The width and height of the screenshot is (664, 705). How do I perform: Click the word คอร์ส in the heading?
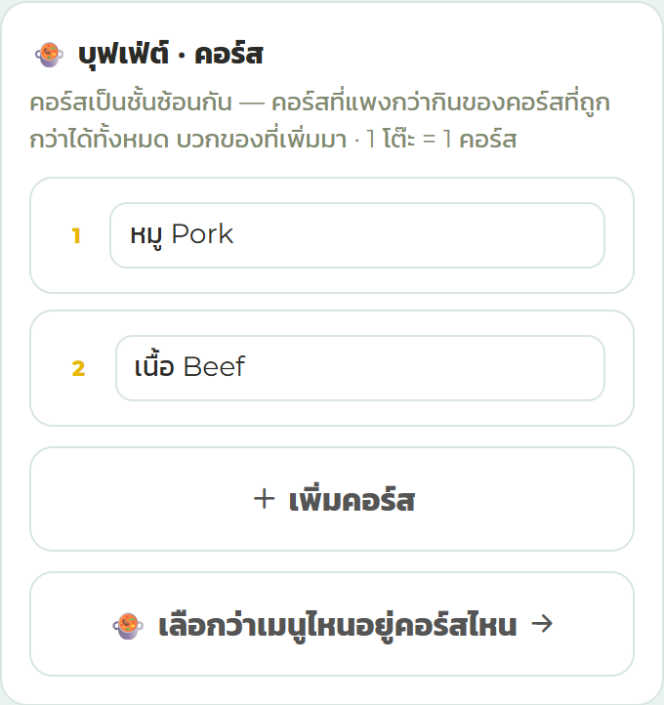pyautogui.click(x=228, y=55)
